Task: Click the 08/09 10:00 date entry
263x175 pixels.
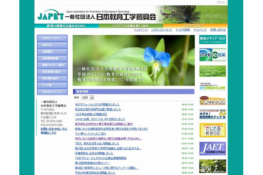Action: coord(187,104)
